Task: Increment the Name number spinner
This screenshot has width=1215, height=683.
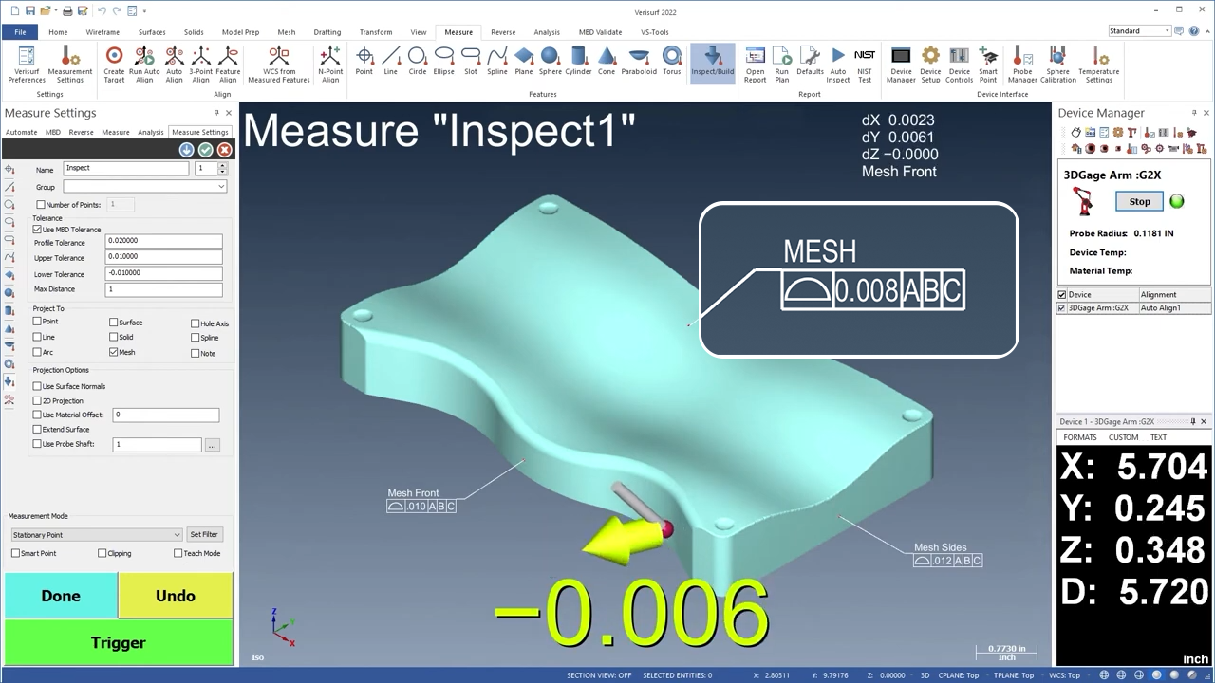Action: click(x=222, y=166)
